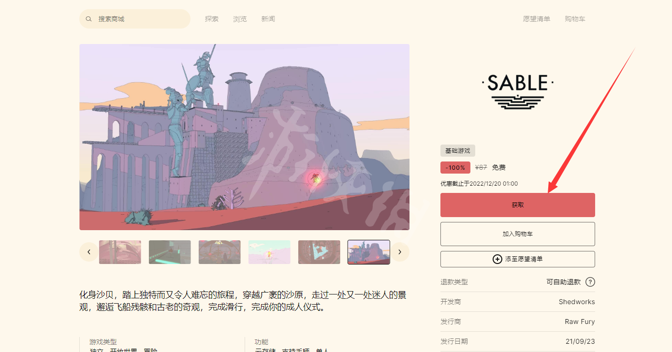
Task: Open the 购物车 link
Action: [x=575, y=19]
